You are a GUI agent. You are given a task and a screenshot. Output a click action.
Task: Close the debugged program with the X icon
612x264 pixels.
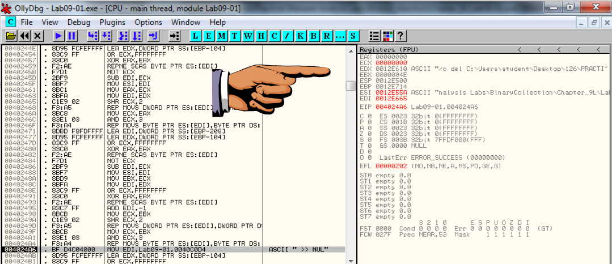[37, 36]
